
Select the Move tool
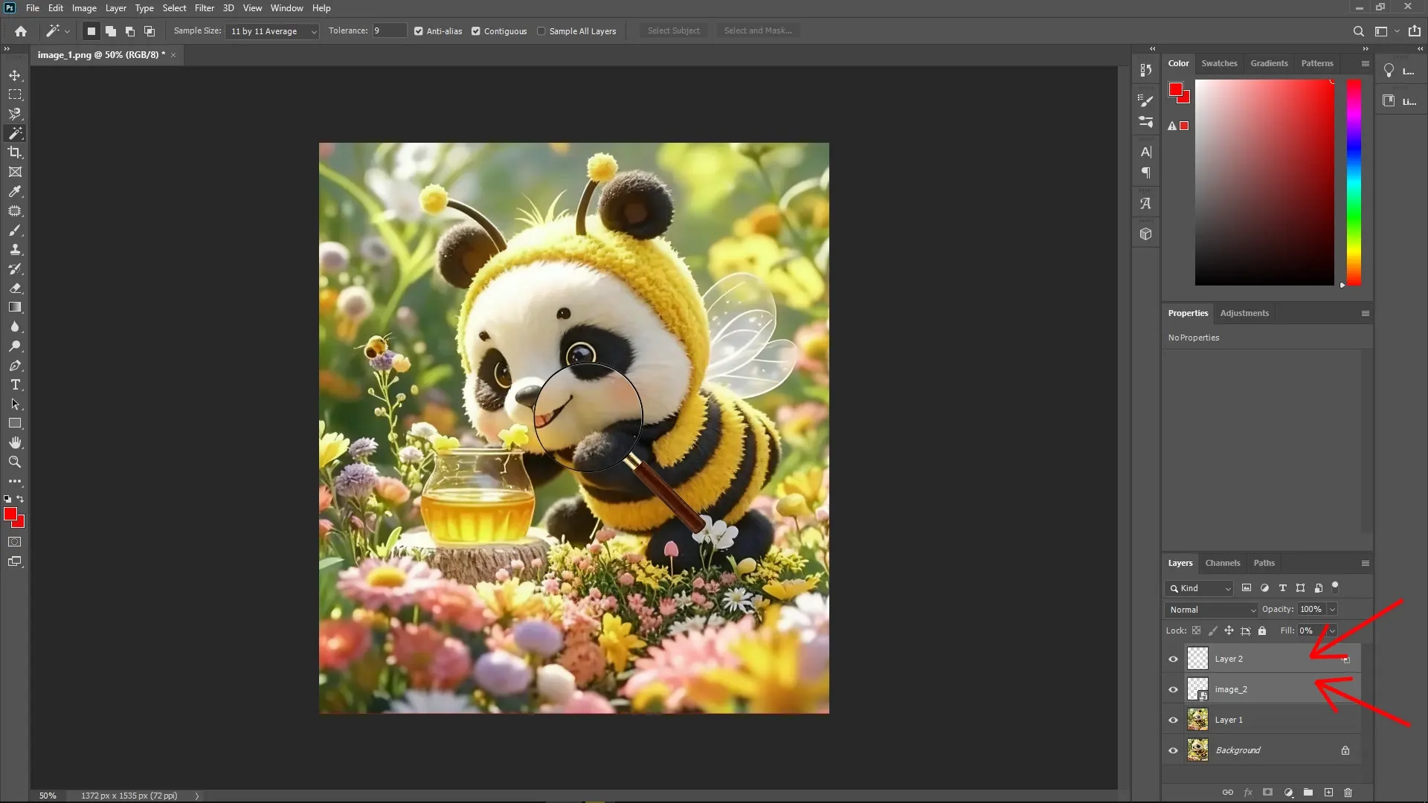click(x=15, y=75)
